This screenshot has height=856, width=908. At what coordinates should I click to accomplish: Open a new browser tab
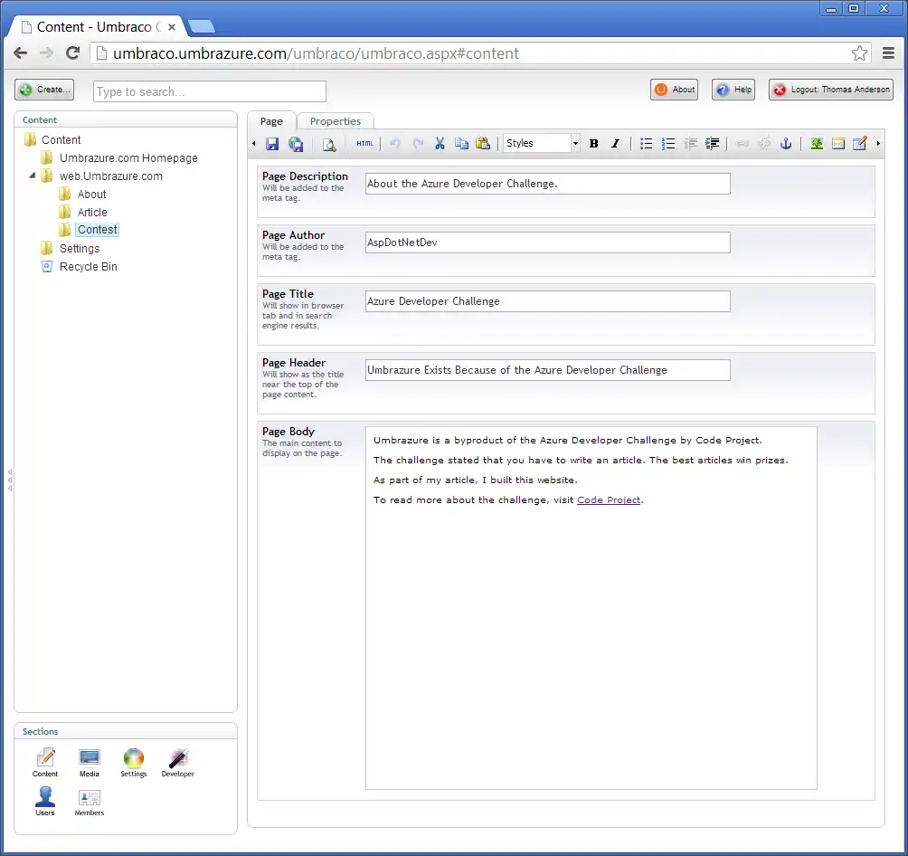tap(202, 26)
